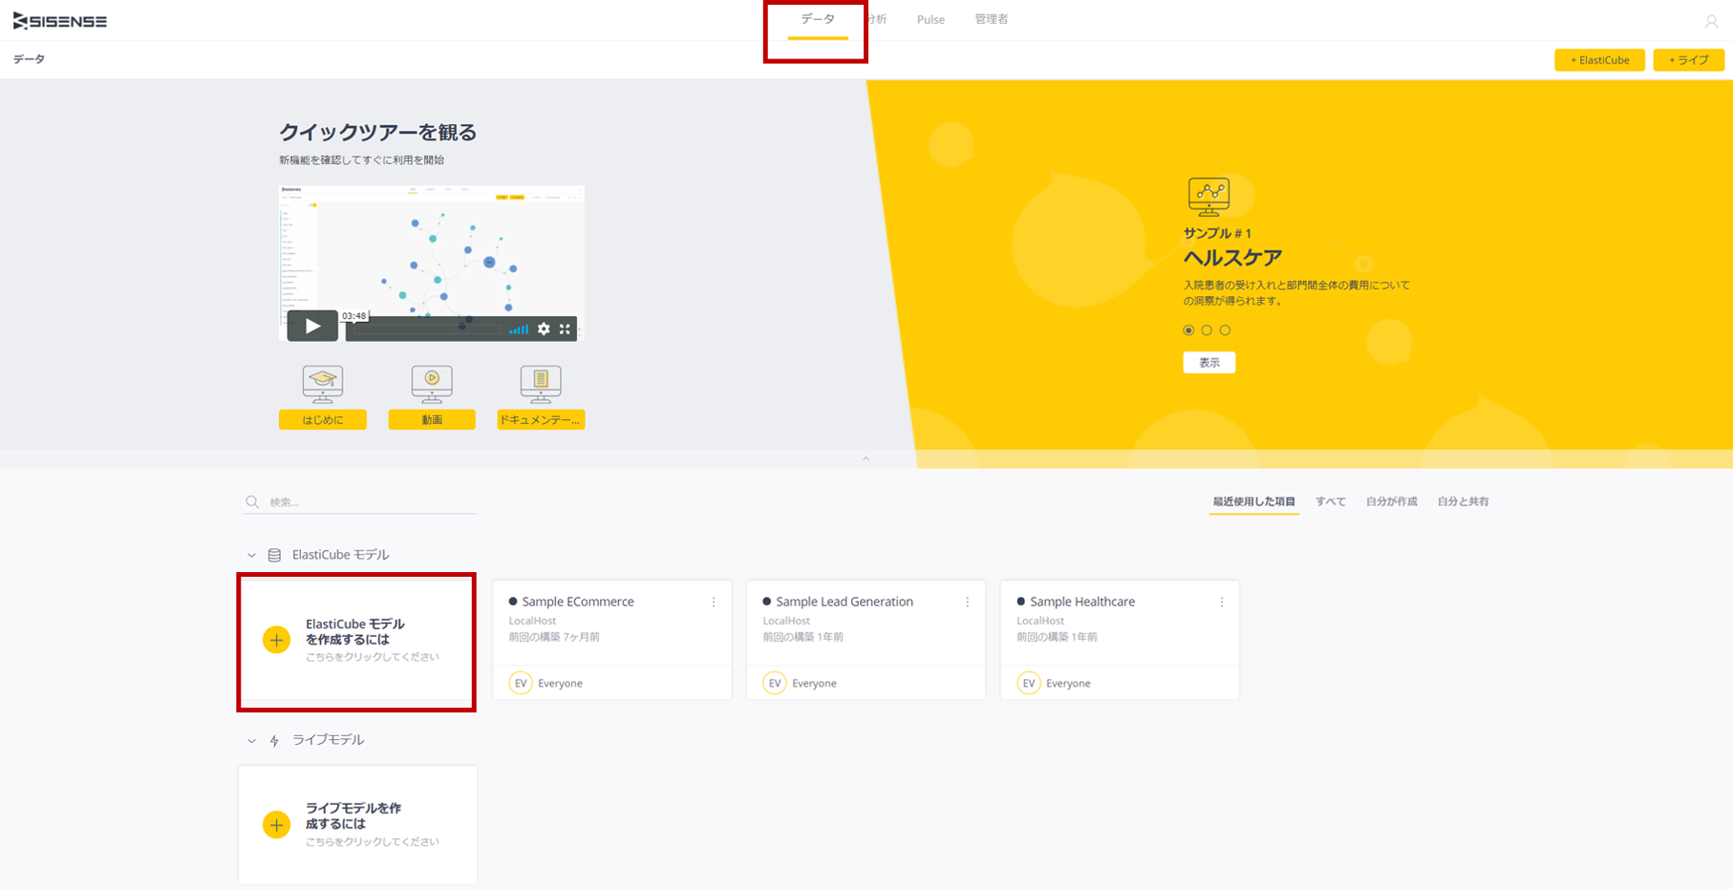
Task: Open the データ top tab
Action: (818, 20)
